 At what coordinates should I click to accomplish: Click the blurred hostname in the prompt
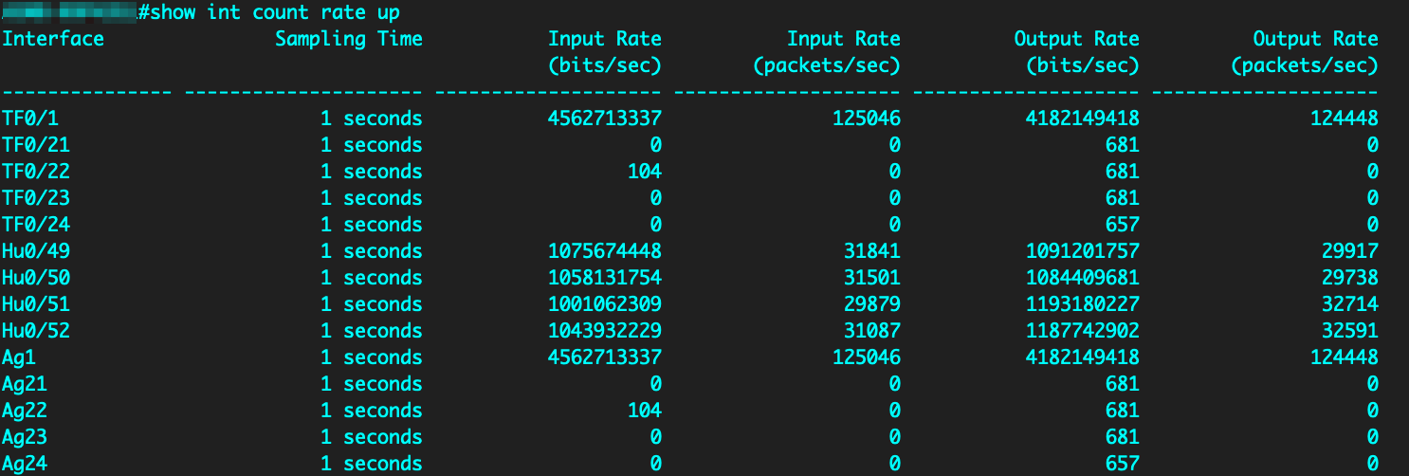tap(69, 12)
